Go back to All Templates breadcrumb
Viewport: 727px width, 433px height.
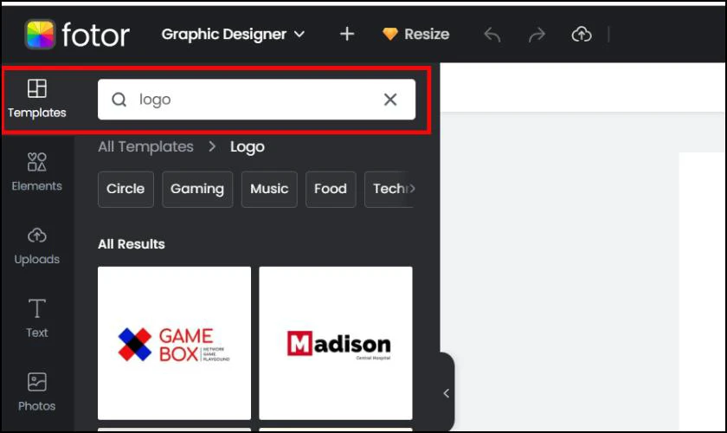[145, 146]
